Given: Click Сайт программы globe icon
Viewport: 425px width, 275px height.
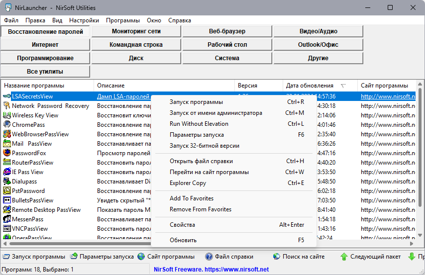Looking at the screenshot, I should (141, 256).
